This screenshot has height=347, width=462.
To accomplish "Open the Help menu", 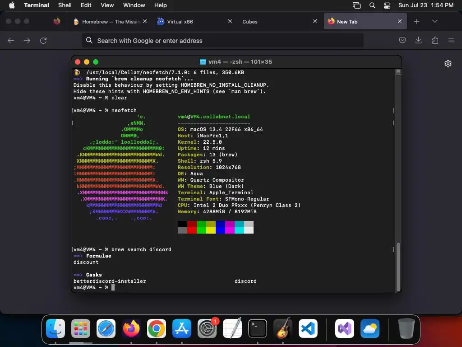I will (161, 5).
